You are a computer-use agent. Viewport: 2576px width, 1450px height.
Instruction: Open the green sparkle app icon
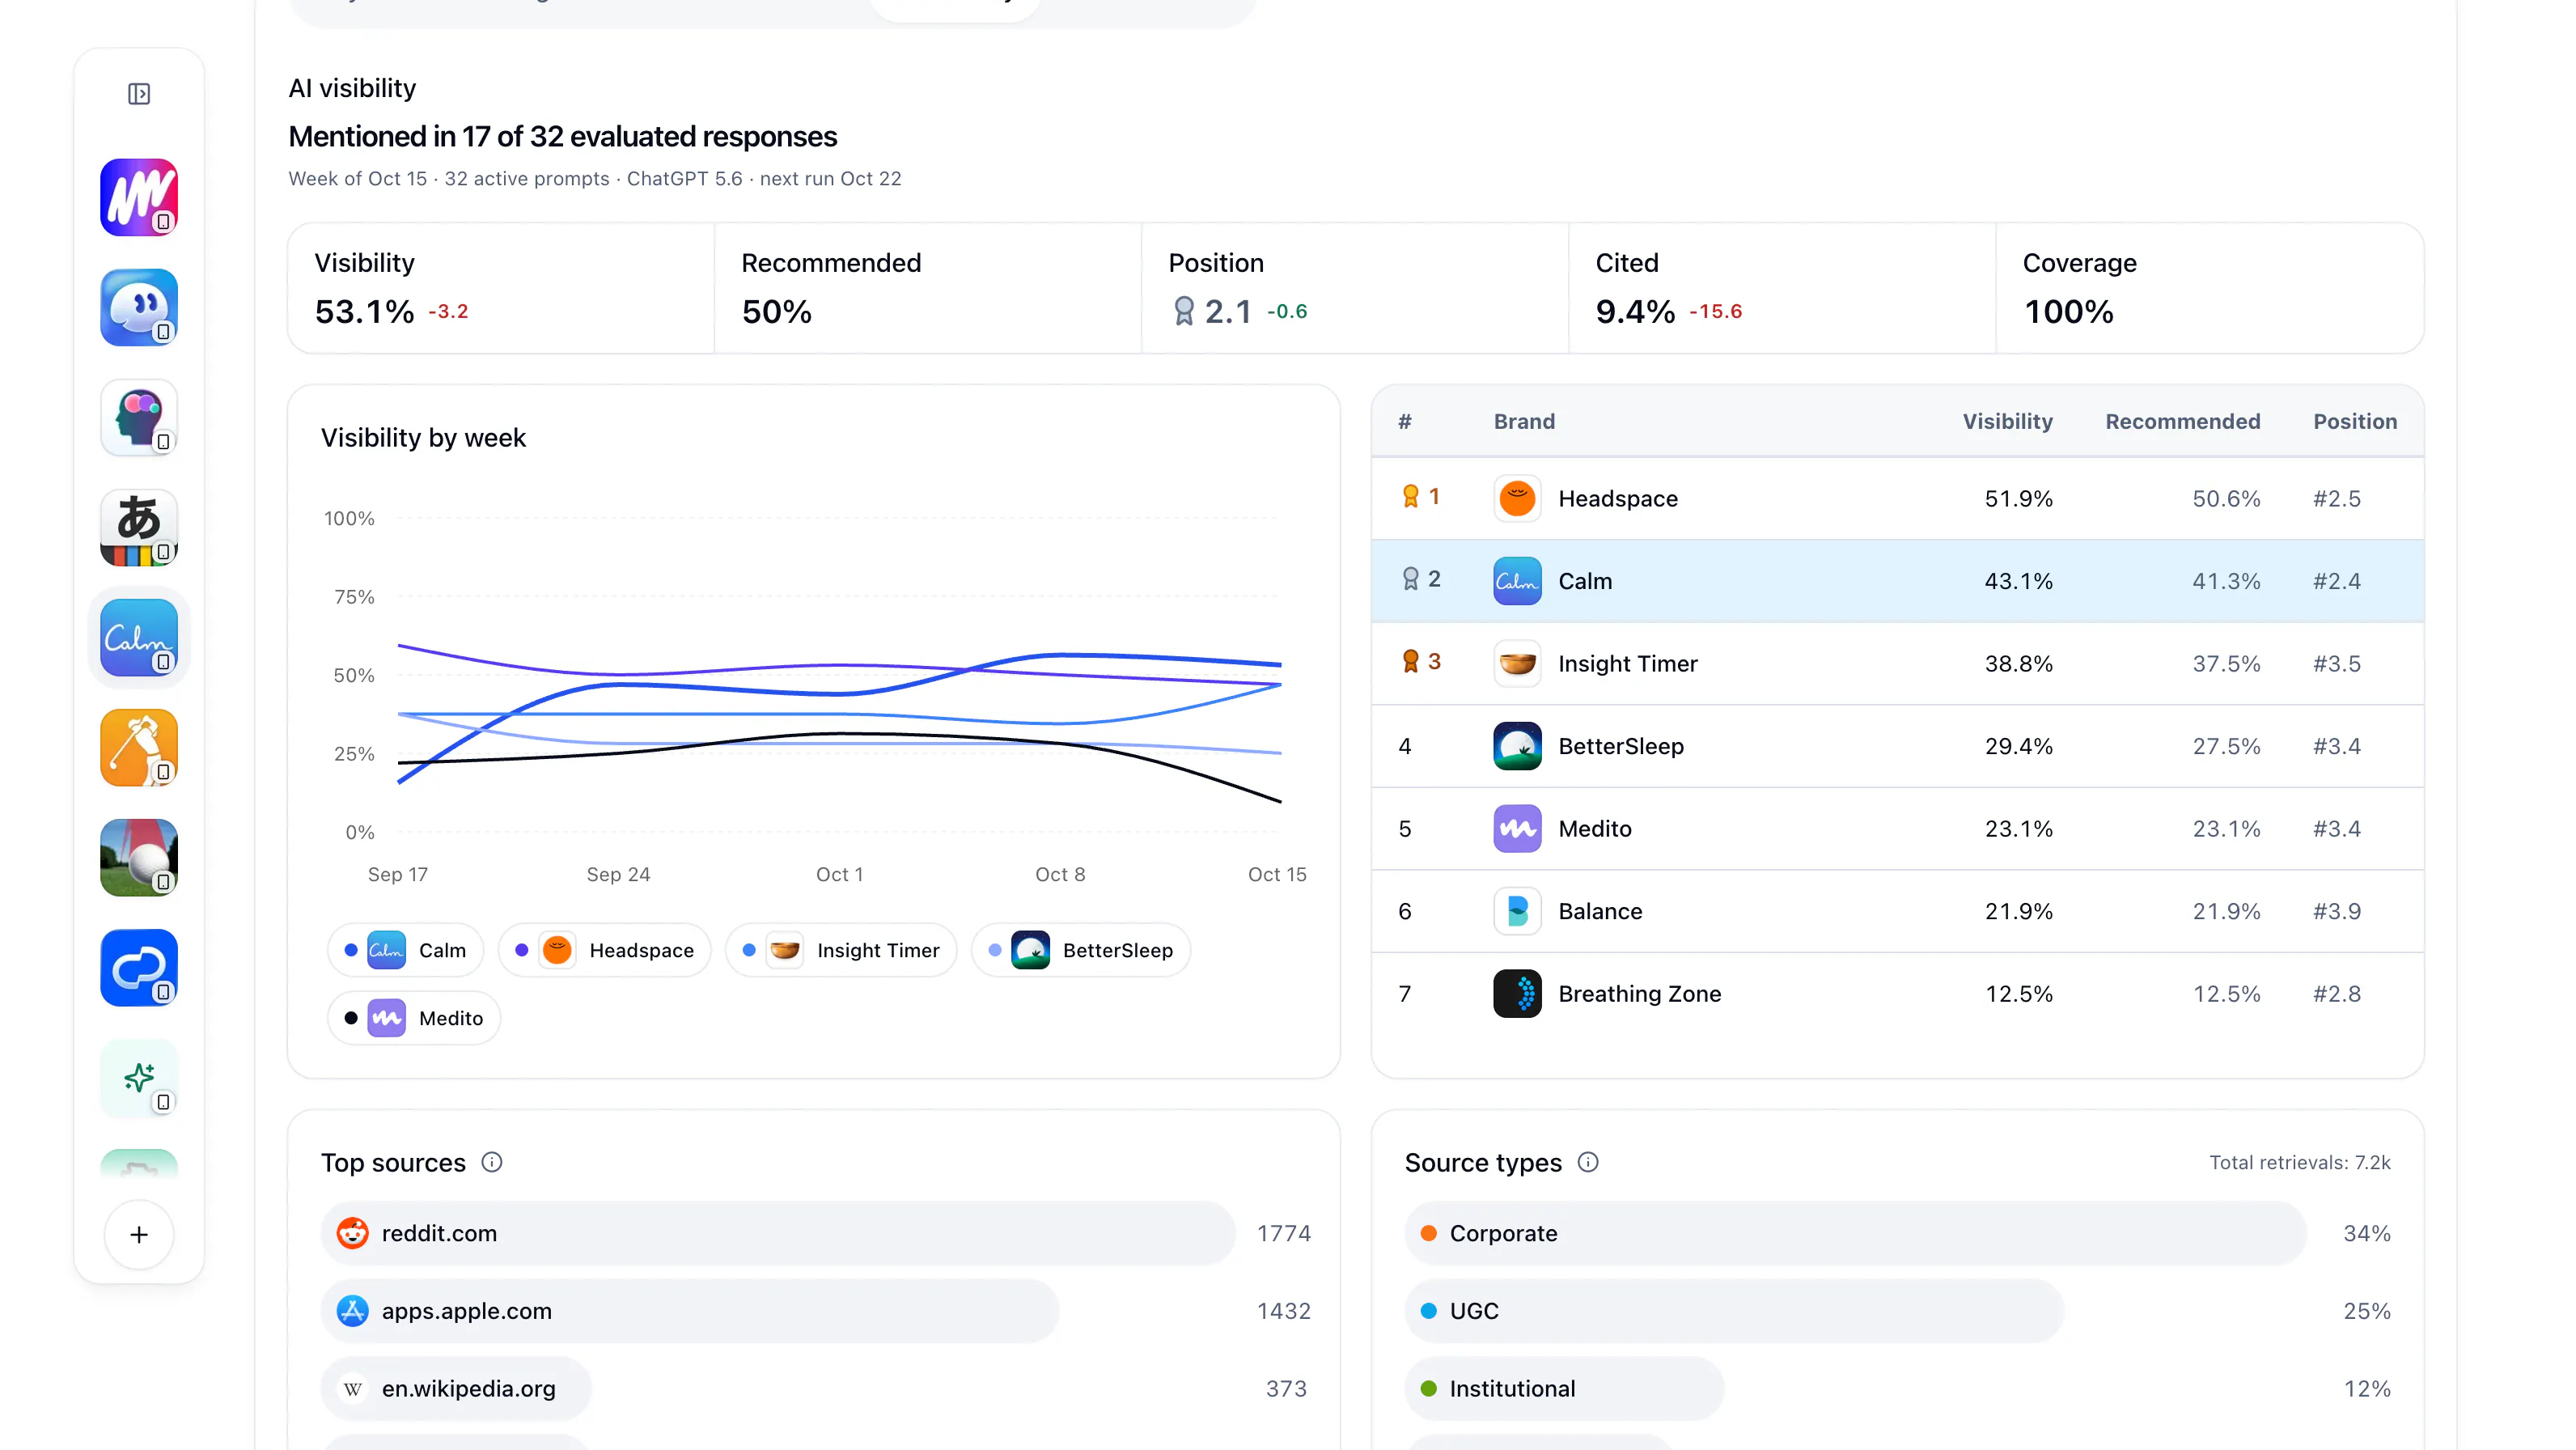139,1077
